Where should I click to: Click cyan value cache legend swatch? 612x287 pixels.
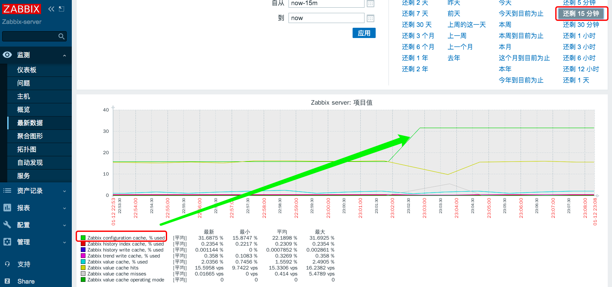83,262
